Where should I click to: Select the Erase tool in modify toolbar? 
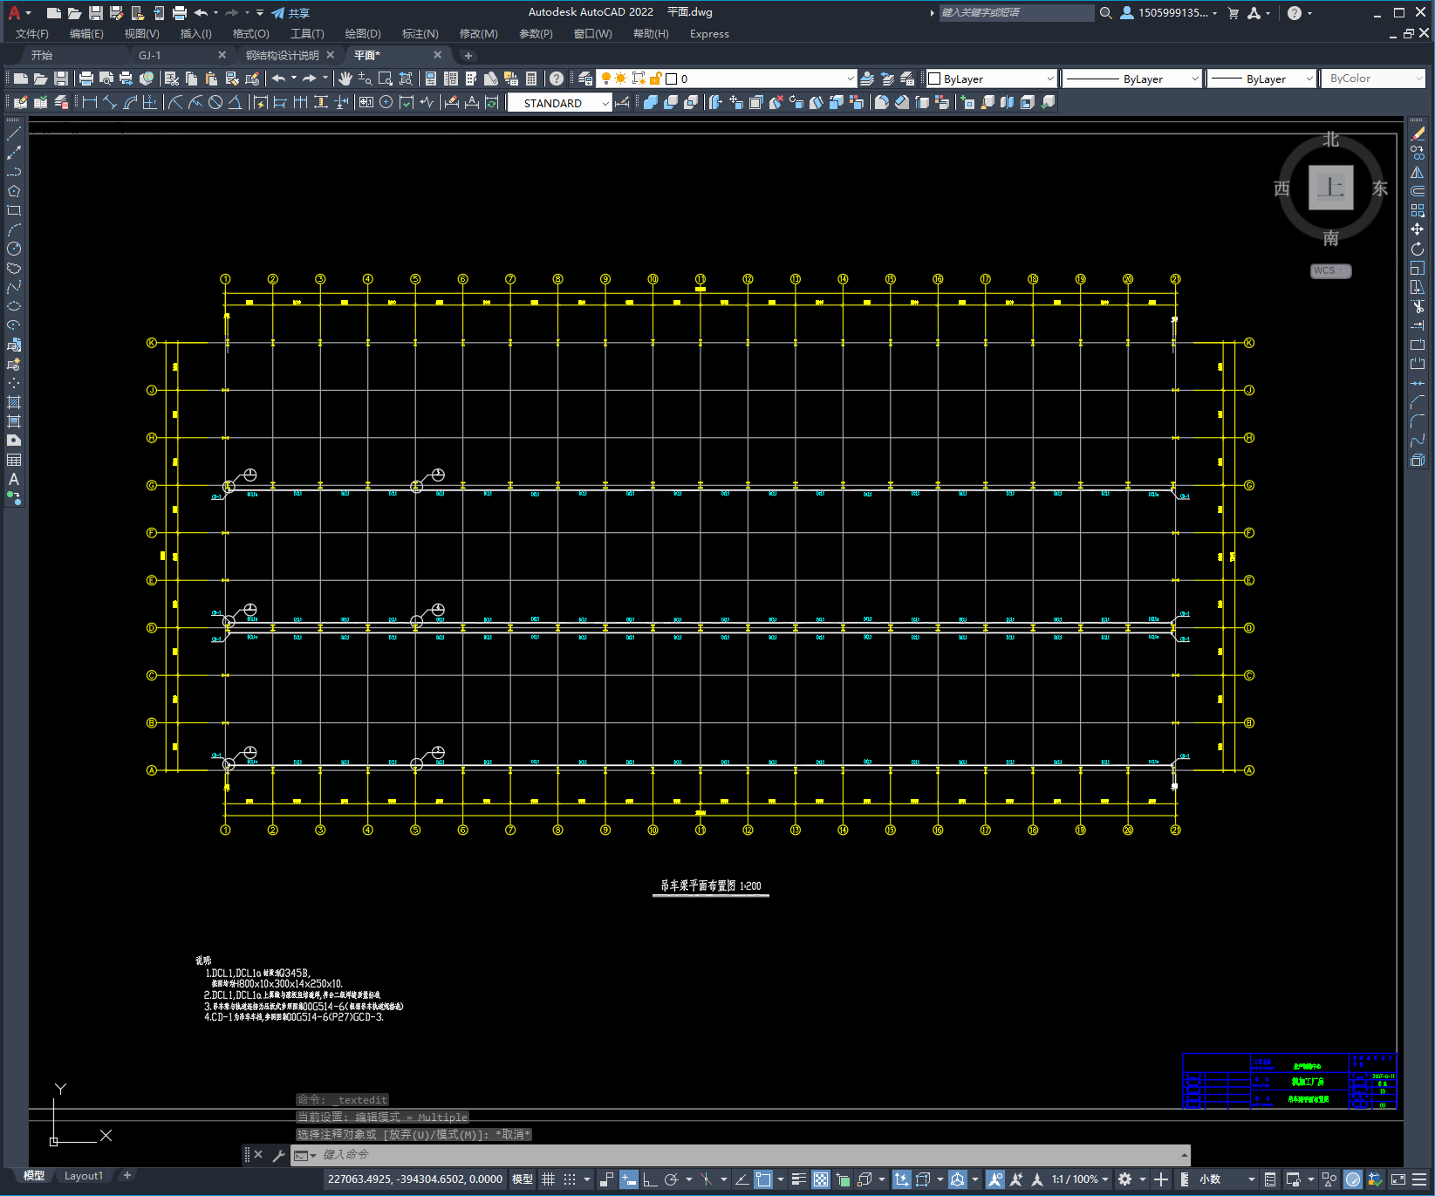[1418, 133]
